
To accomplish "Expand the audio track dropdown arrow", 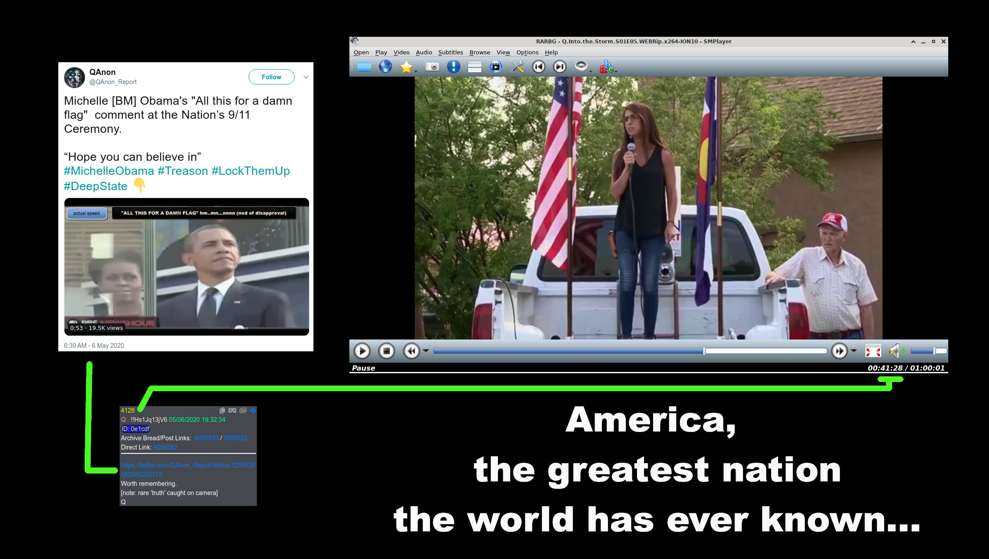I will coord(591,71).
